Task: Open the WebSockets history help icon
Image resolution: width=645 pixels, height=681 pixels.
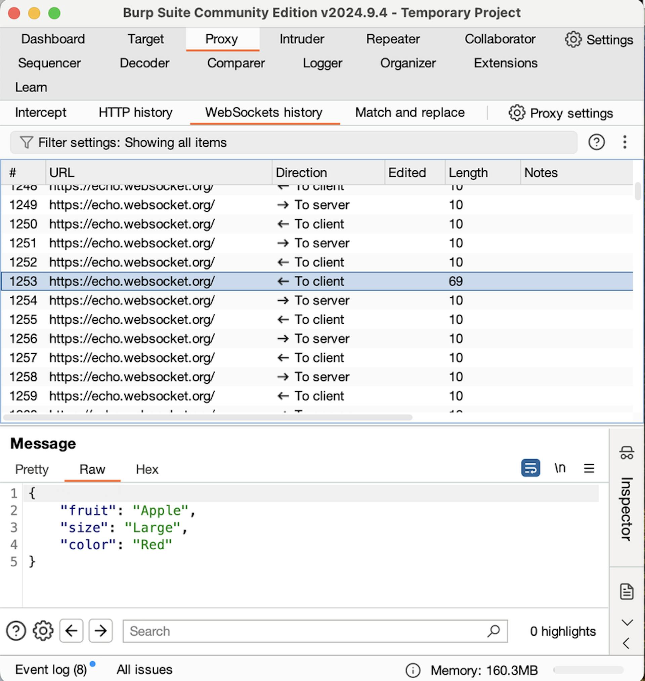Action: [597, 142]
